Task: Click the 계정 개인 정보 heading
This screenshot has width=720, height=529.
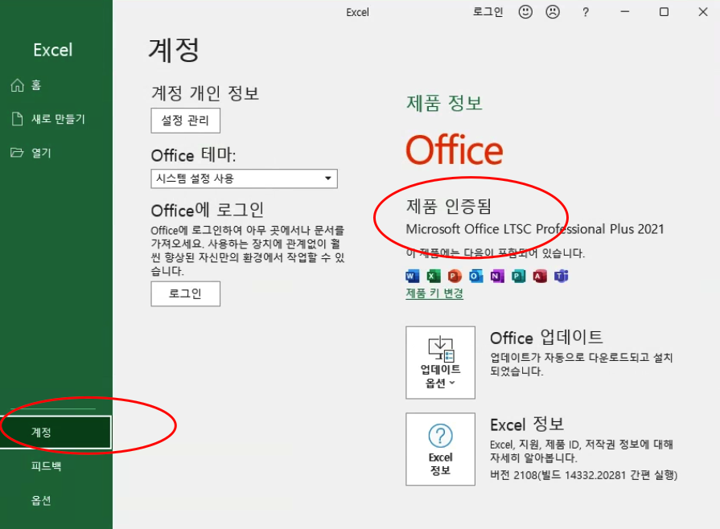Action: click(x=205, y=93)
